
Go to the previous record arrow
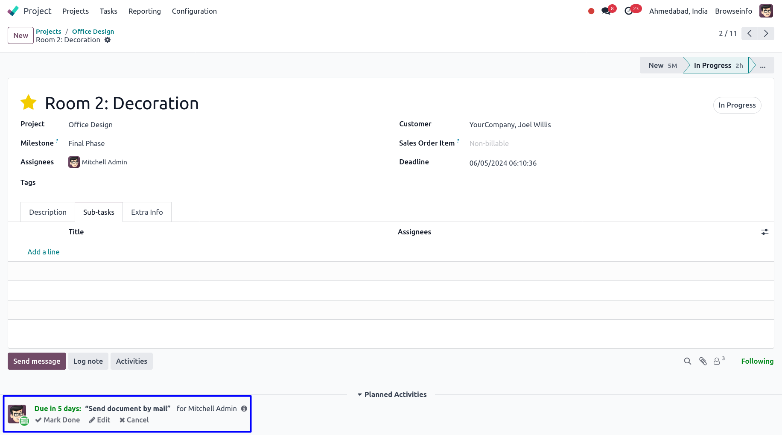750,33
